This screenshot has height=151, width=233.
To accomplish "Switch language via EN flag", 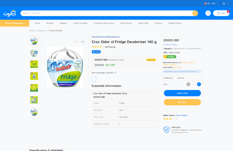I will click(207, 3).
